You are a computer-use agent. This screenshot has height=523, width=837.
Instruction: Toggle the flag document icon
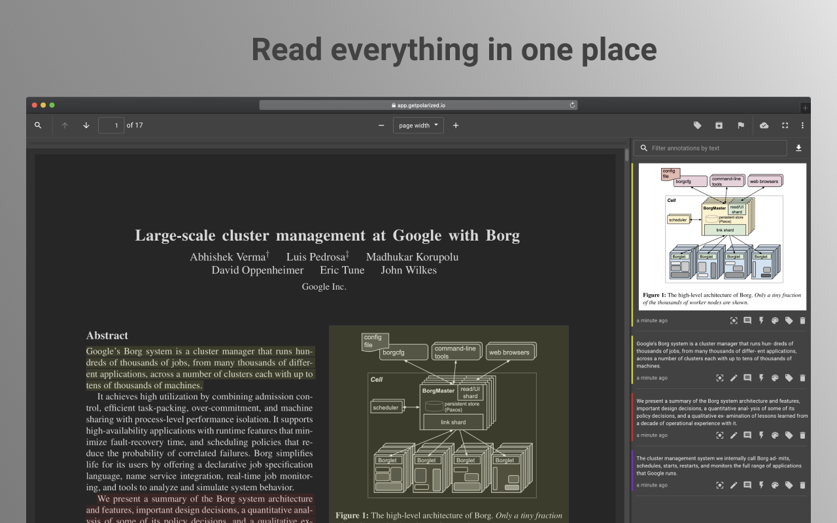pyautogui.click(x=741, y=126)
